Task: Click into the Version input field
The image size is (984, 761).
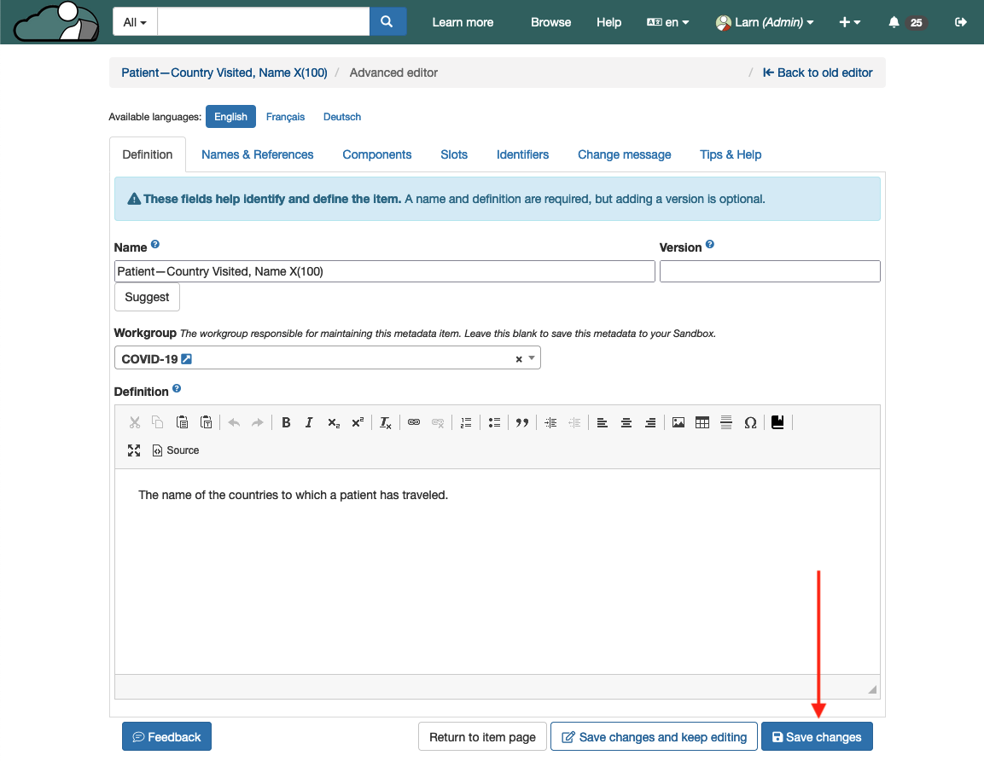Action: tap(769, 271)
